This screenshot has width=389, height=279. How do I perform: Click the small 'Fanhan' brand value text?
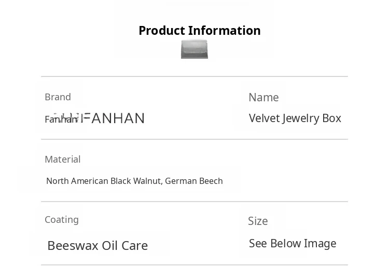click(x=60, y=119)
